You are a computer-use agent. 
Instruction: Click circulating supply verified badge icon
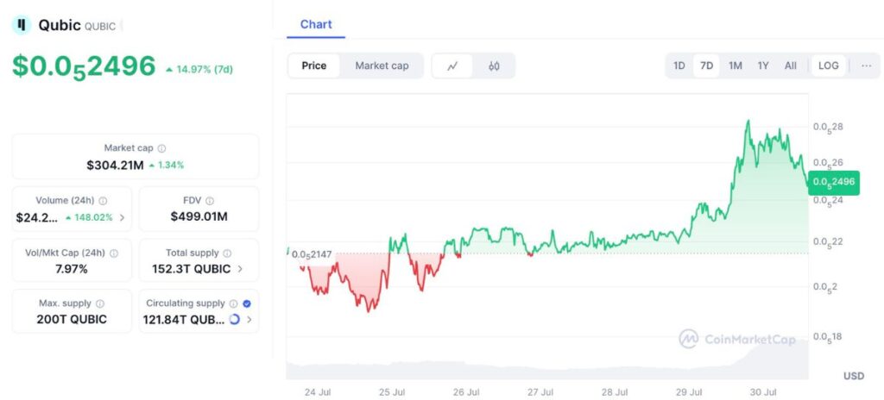(x=248, y=303)
